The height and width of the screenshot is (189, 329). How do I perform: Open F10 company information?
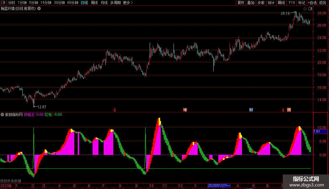[x=292, y=3]
